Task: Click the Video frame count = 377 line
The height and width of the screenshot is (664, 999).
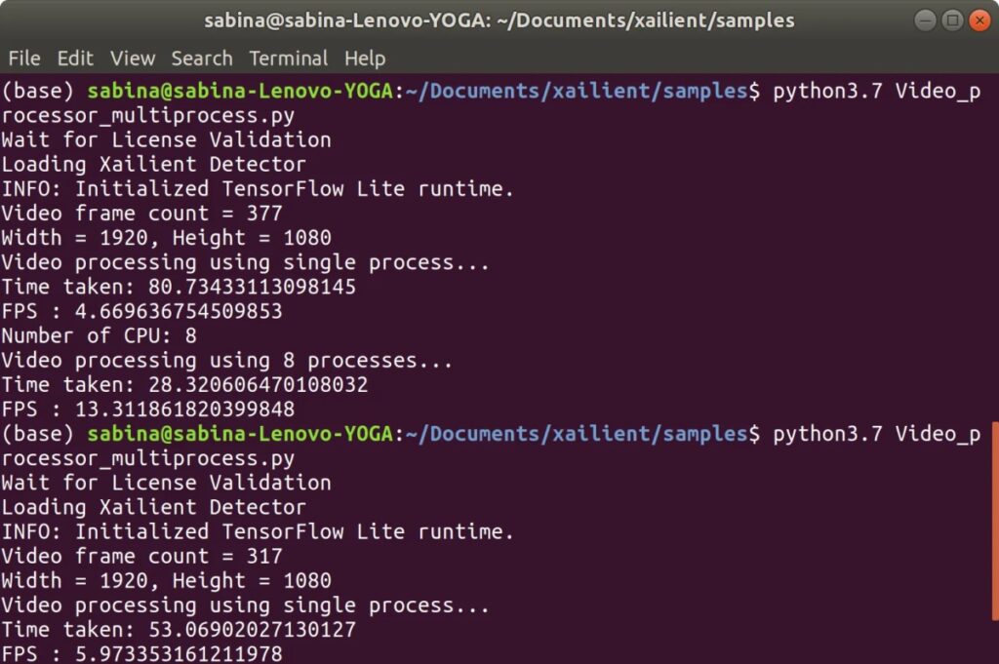Action: [141, 213]
